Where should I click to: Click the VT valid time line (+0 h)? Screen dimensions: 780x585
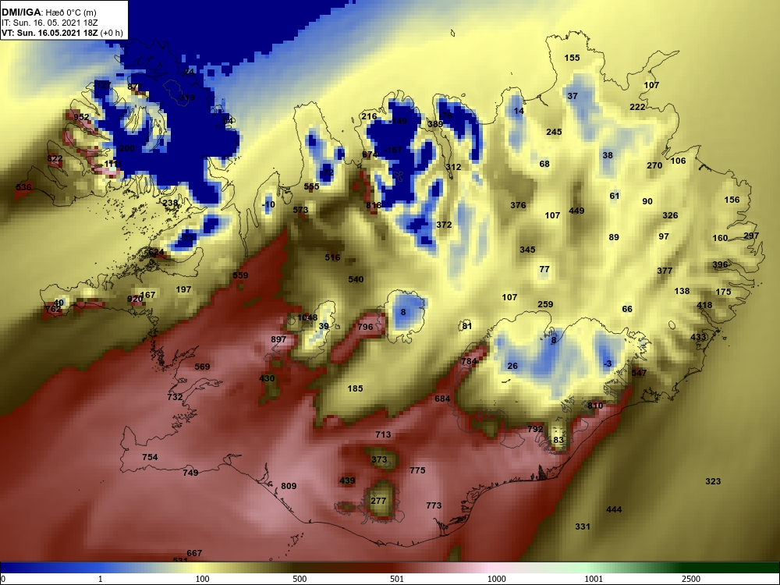61,33
